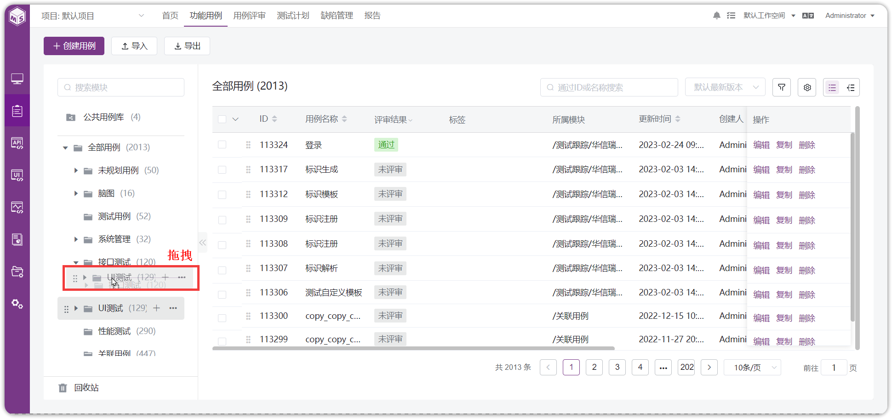This screenshot has width=892, height=419.
Task: Open API test module in sidebar
Action: click(17, 143)
